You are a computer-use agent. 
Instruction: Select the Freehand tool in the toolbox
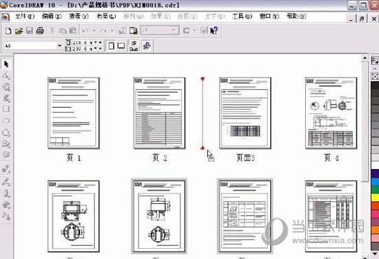coord(6,98)
